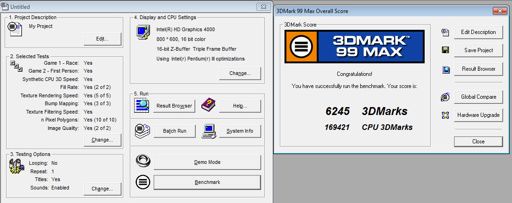Click the "169421" CPU 3DMarks score
Image resolution: width=512 pixels, height=203 pixels.
pos(337,127)
